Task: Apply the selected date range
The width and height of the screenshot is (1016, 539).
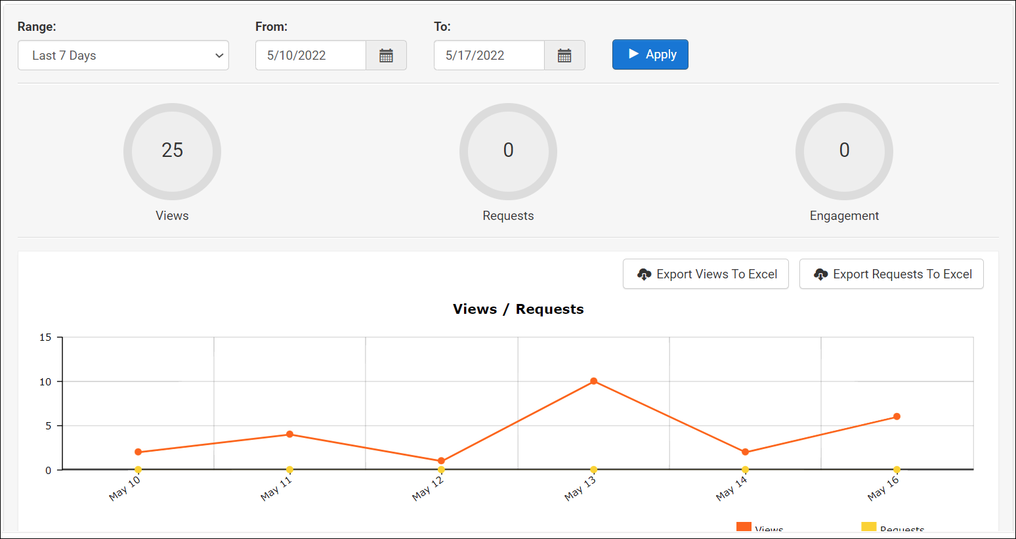Action: point(650,54)
